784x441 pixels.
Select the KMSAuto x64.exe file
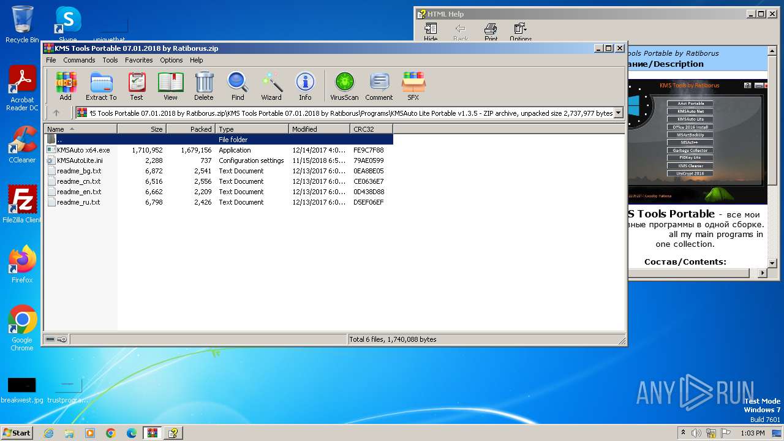click(x=219, y=150)
